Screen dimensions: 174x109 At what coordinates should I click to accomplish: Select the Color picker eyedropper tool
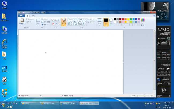[56, 24]
